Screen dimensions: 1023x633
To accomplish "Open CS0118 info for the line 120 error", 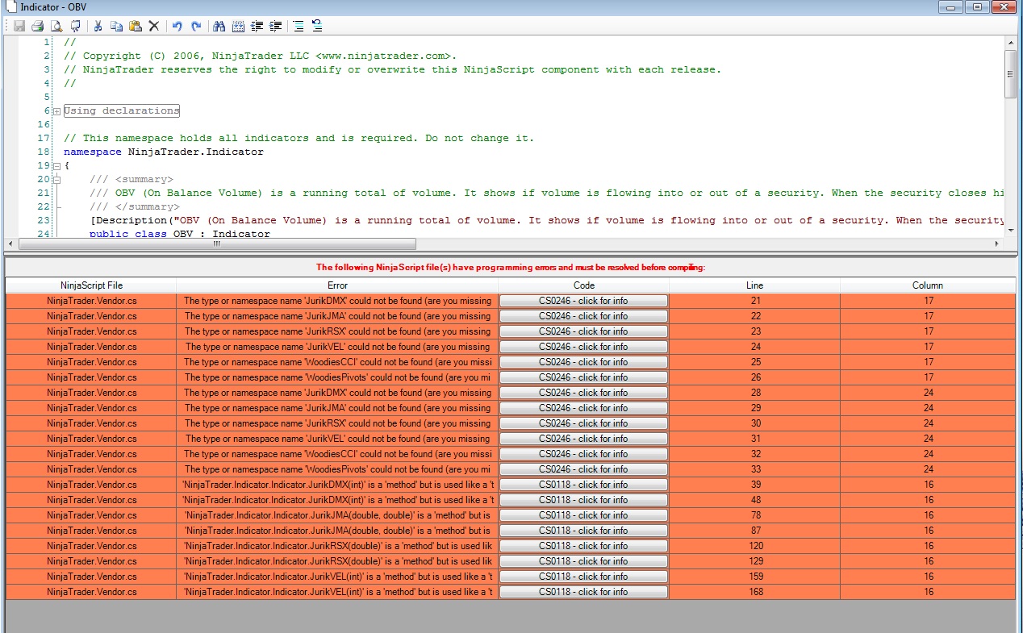I will pyautogui.click(x=583, y=546).
